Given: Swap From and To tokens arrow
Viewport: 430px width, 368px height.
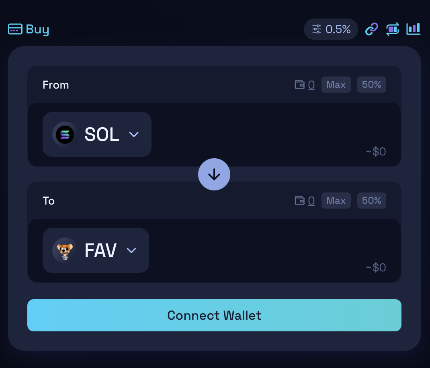Looking at the screenshot, I should click(x=214, y=174).
